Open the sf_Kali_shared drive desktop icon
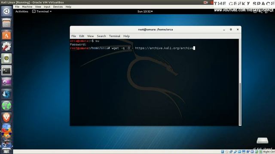The image size is (275, 154). 263,141
